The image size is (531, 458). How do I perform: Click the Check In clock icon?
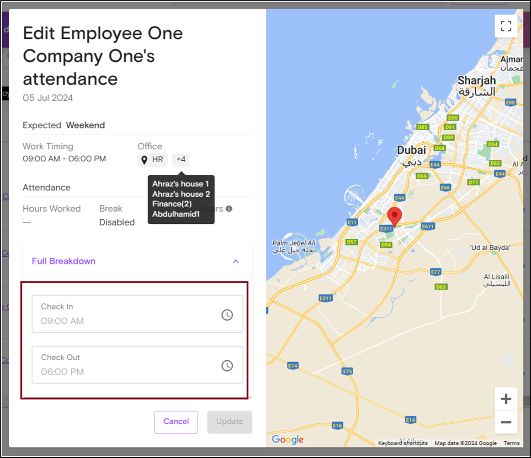(227, 315)
